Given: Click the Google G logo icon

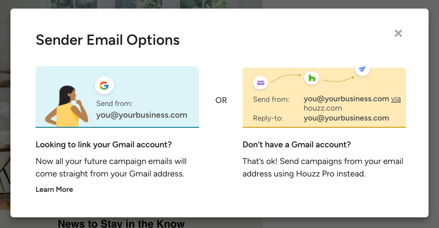Looking at the screenshot, I should (x=104, y=85).
